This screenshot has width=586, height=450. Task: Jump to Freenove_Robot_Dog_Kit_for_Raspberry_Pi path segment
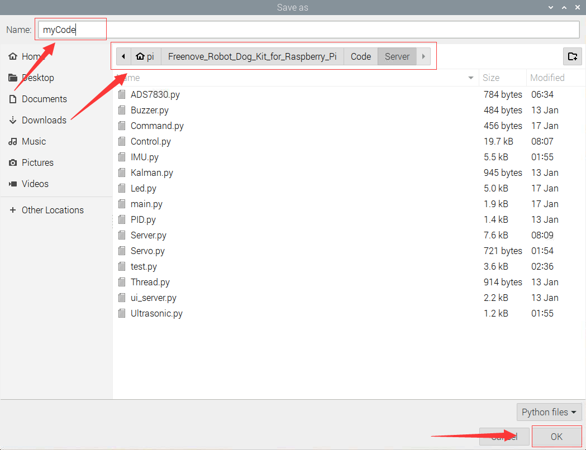click(252, 56)
